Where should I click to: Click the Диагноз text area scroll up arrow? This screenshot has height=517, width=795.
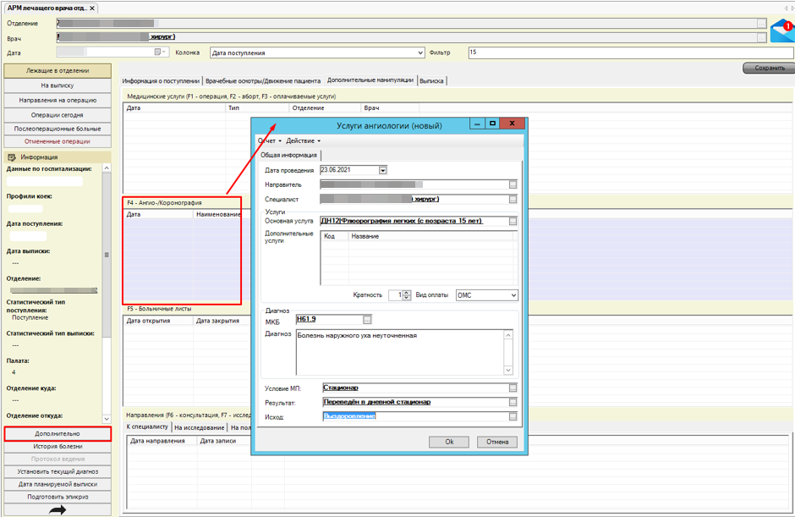508,335
